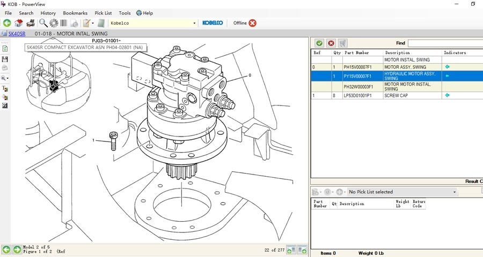Click the document with gear icon
The width and height of the screenshot is (483, 257).
(x=74, y=23)
